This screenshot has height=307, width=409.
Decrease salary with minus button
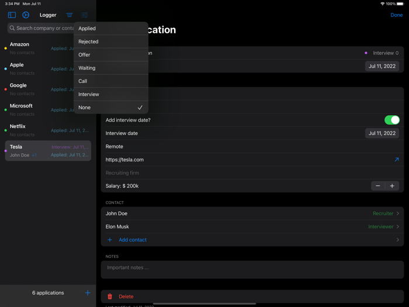(377, 186)
